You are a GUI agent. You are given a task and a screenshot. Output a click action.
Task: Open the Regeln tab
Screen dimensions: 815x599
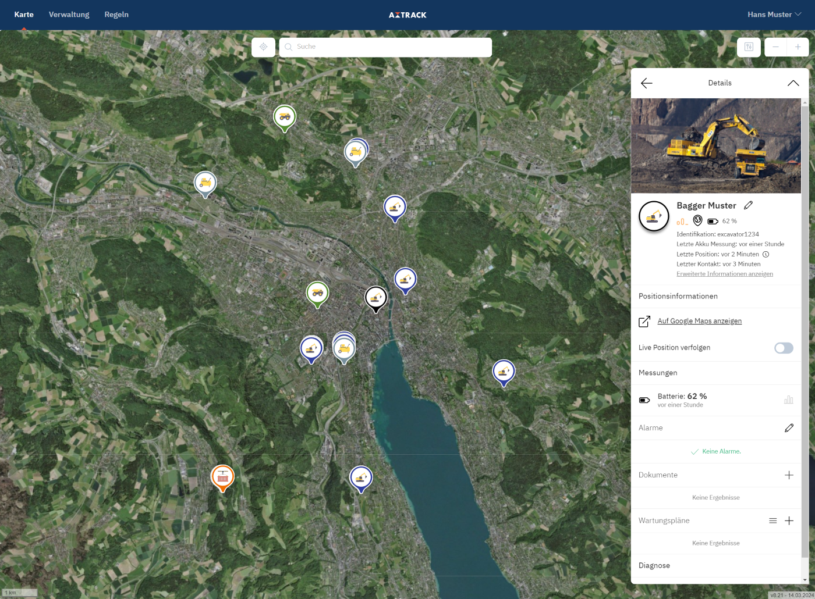coord(116,15)
